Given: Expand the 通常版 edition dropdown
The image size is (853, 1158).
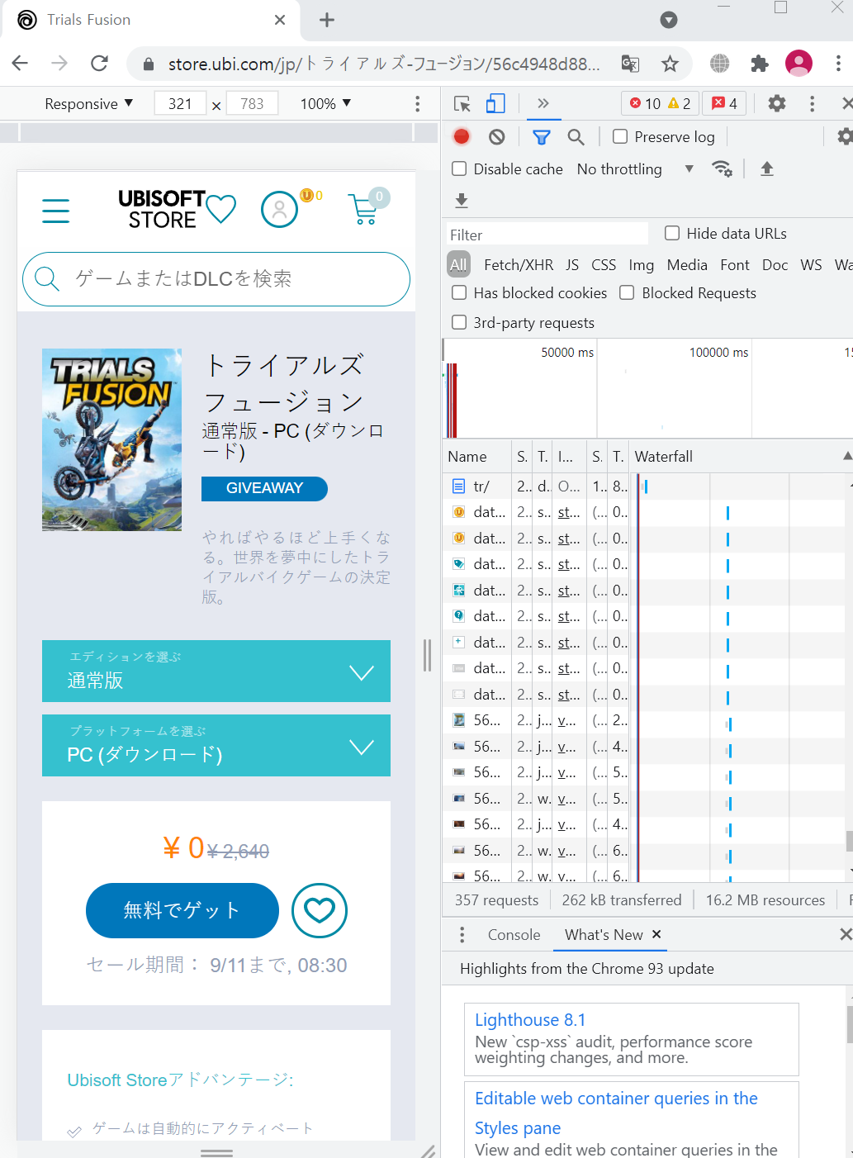Looking at the screenshot, I should (x=216, y=672).
